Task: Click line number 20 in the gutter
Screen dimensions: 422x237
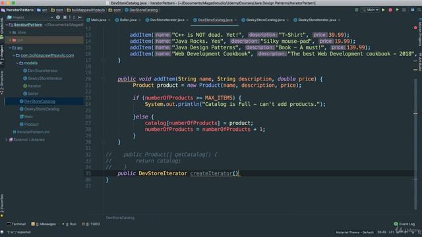Action: pyautogui.click(x=88, y=79)
